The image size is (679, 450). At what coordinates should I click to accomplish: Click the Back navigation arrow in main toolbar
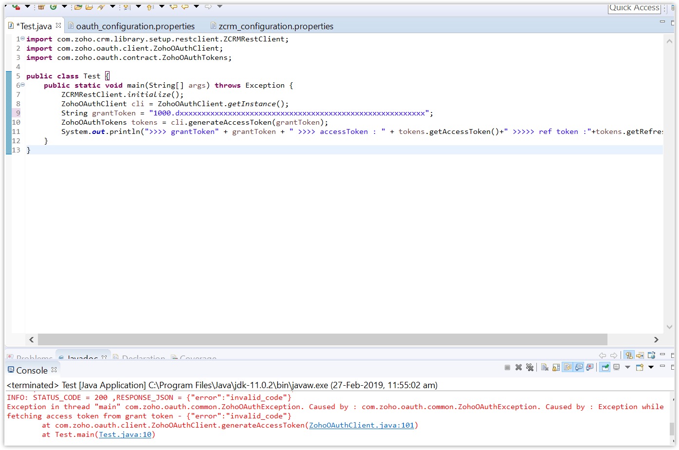coord(185,7)
